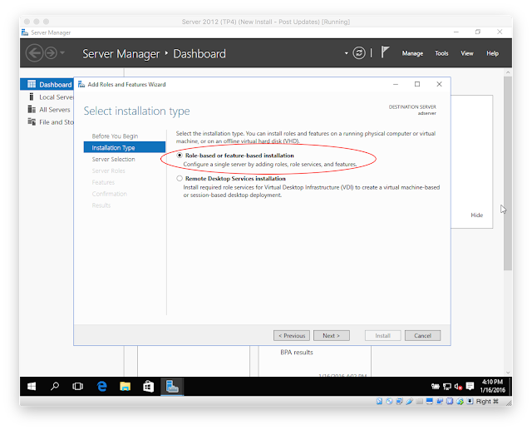This screenshot has height=430, width=532.
Task: Select Dashboard in the left sidebar
Action: 47,85
